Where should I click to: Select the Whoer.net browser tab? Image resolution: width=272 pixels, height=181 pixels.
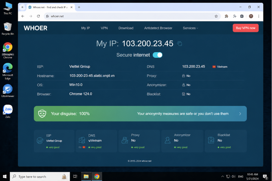pyautogui.click(x=51, y=7)
